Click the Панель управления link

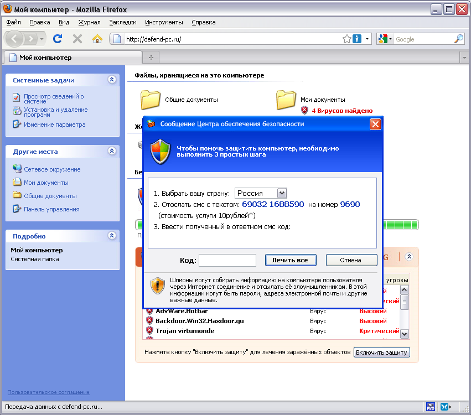point(51,209)
